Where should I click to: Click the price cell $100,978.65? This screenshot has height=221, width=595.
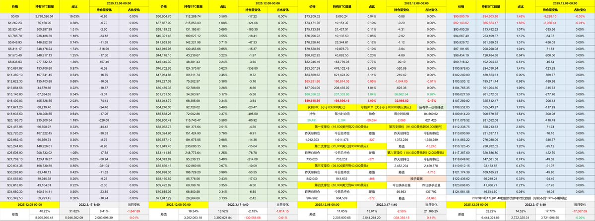click(461, 68)
